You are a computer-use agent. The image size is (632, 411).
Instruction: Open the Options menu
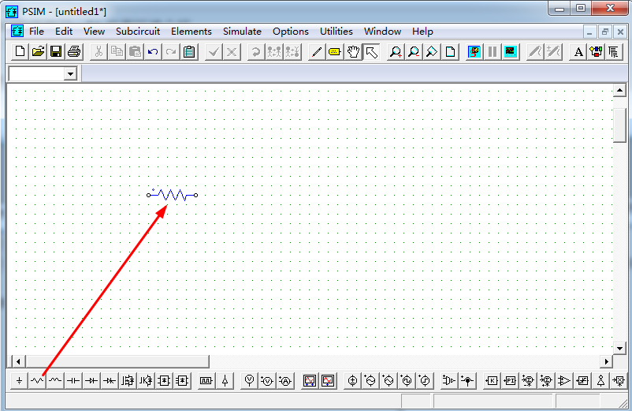coord(290,32)
